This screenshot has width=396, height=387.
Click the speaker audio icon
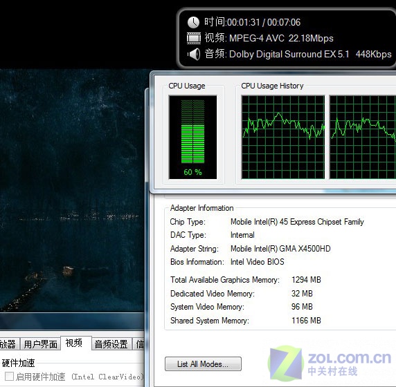(x=194, y=54)
